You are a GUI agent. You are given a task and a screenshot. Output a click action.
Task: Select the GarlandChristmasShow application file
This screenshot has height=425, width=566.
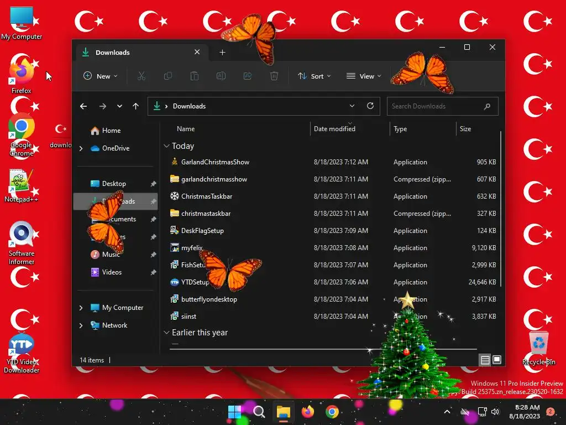click(333, 162)
